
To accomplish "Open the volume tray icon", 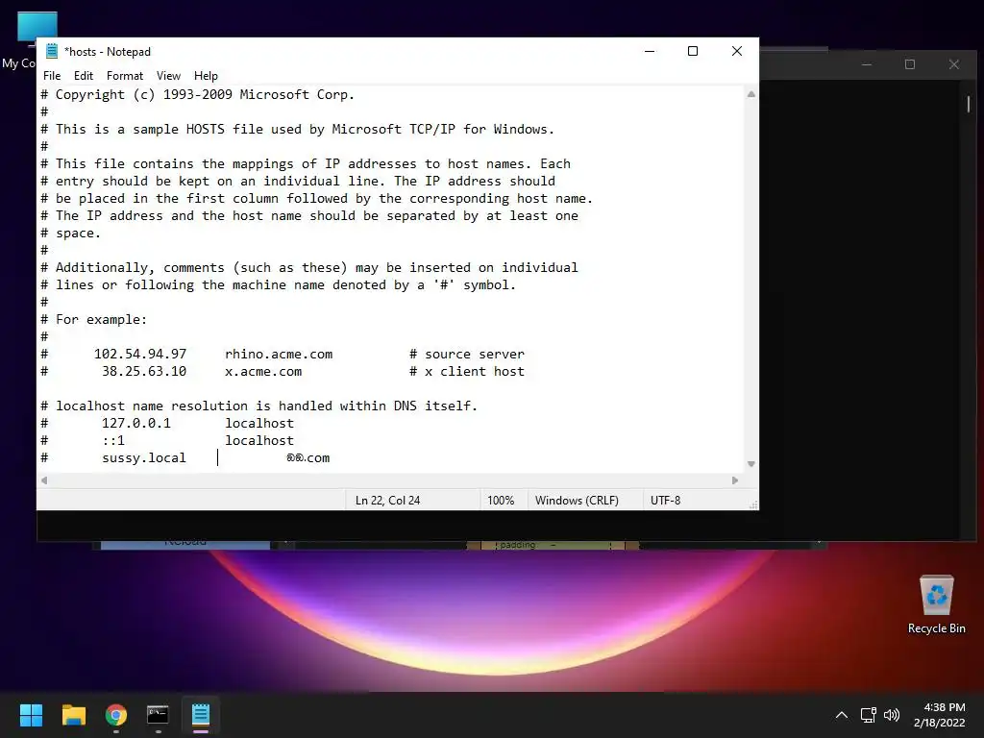I will click(891, 715).
